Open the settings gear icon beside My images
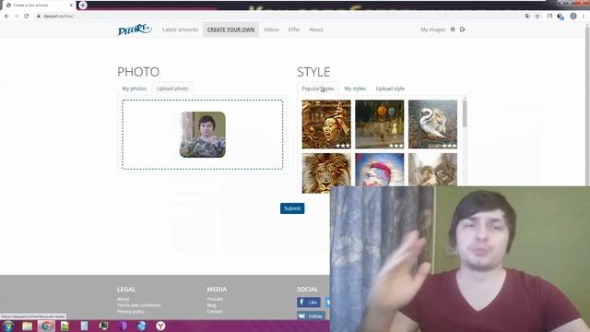The height and width of the screenshot is (332, 590). click(453, 30)
